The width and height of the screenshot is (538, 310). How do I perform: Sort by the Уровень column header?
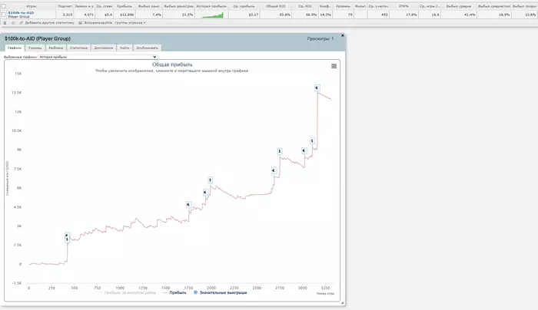pos(343,6)
